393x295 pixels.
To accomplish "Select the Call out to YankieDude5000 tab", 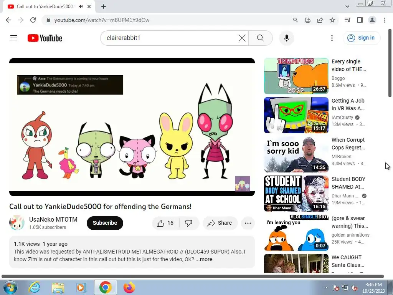I will point(45,7).
